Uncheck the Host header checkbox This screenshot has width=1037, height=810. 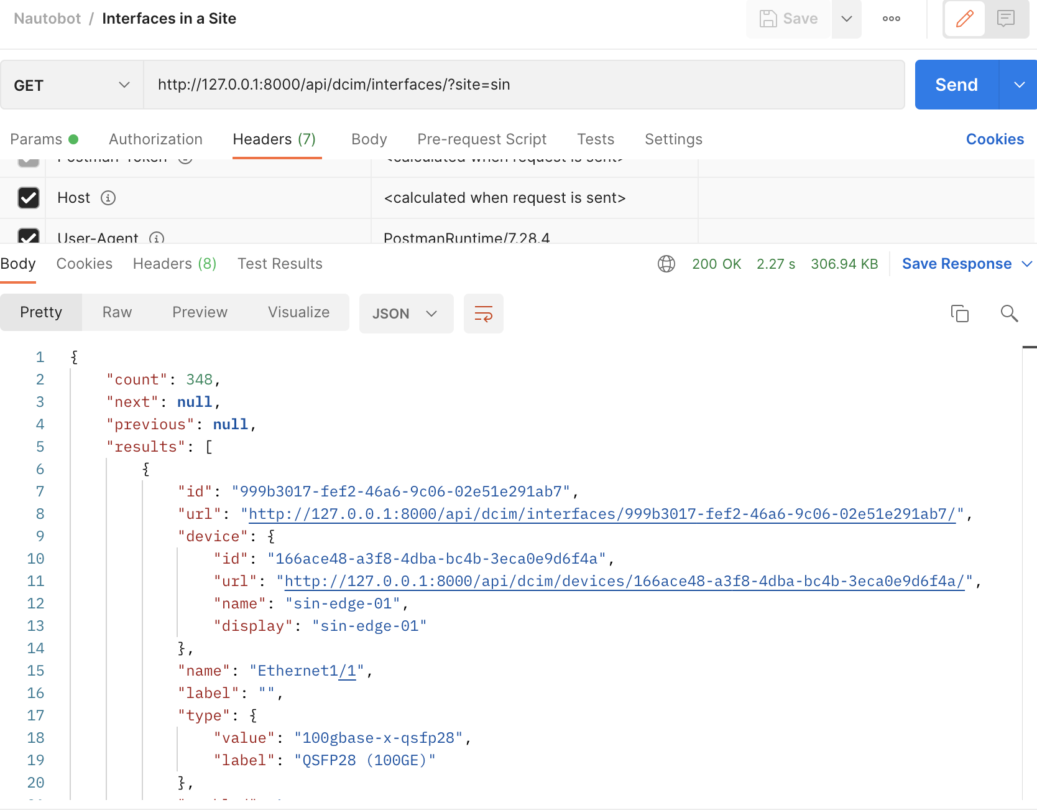[x=29, y=198]
